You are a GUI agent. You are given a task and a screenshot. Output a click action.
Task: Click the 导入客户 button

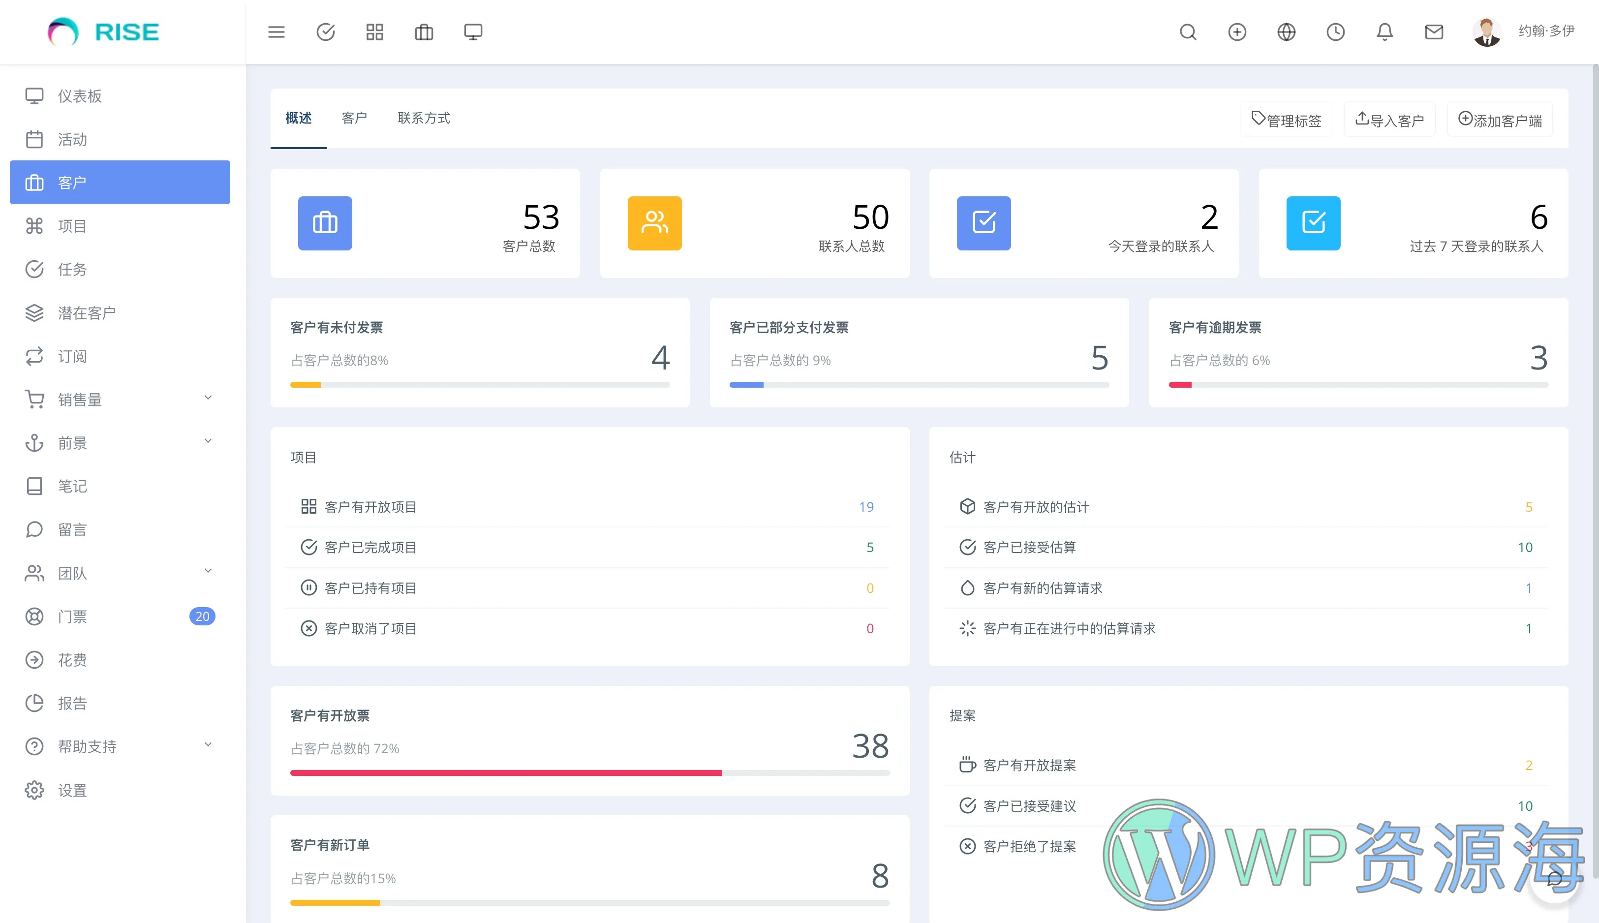(1389, 119)
